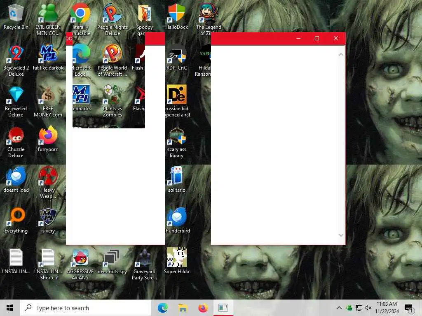Select the 'doesnt load' bird icon

(x=16, y=180)
